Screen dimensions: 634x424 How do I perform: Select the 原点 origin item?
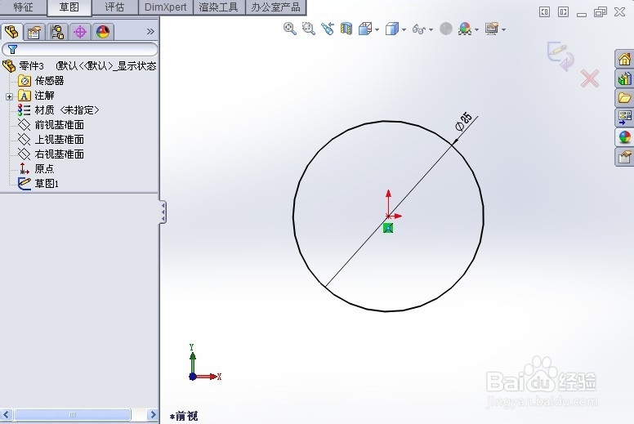[x=37, y=168]
